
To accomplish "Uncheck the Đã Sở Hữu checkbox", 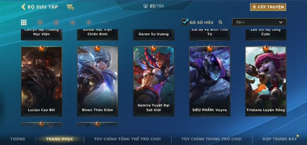I will pyautogui.click(x=185, y=22).
